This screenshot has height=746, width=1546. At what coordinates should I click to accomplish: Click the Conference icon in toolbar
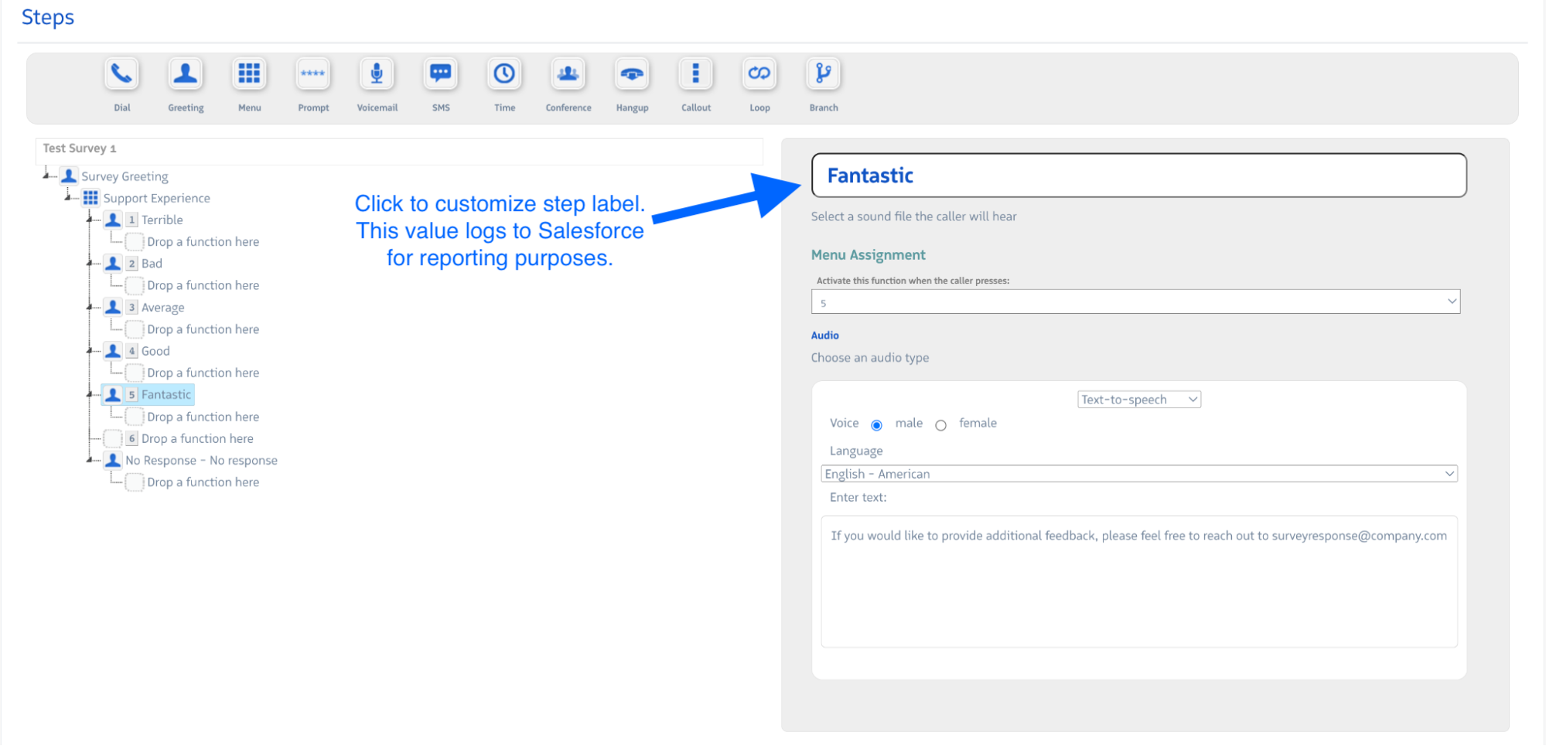[568, 74]
